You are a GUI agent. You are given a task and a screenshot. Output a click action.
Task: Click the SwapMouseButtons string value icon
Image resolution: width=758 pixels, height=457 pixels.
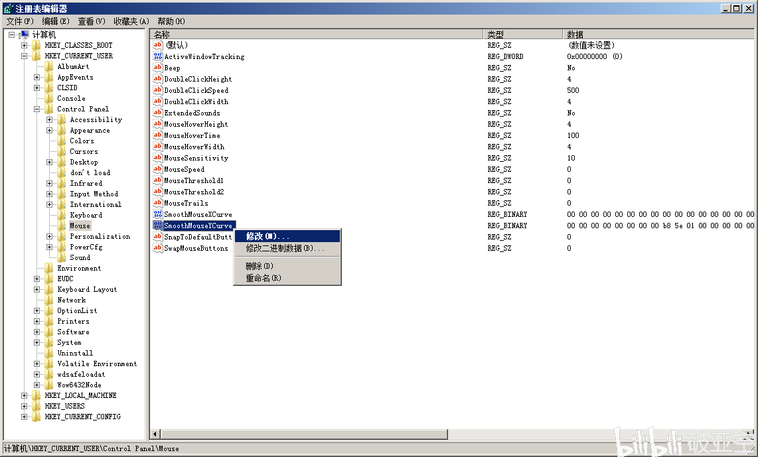click(157, 248)
